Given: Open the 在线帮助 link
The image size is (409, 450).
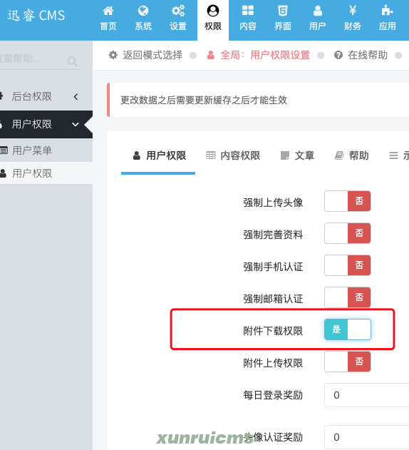Looking at the screenshot, I should (x=368, y=55).
